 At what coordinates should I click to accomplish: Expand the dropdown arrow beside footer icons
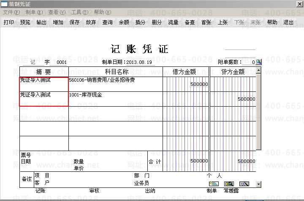tap(258, 184)
